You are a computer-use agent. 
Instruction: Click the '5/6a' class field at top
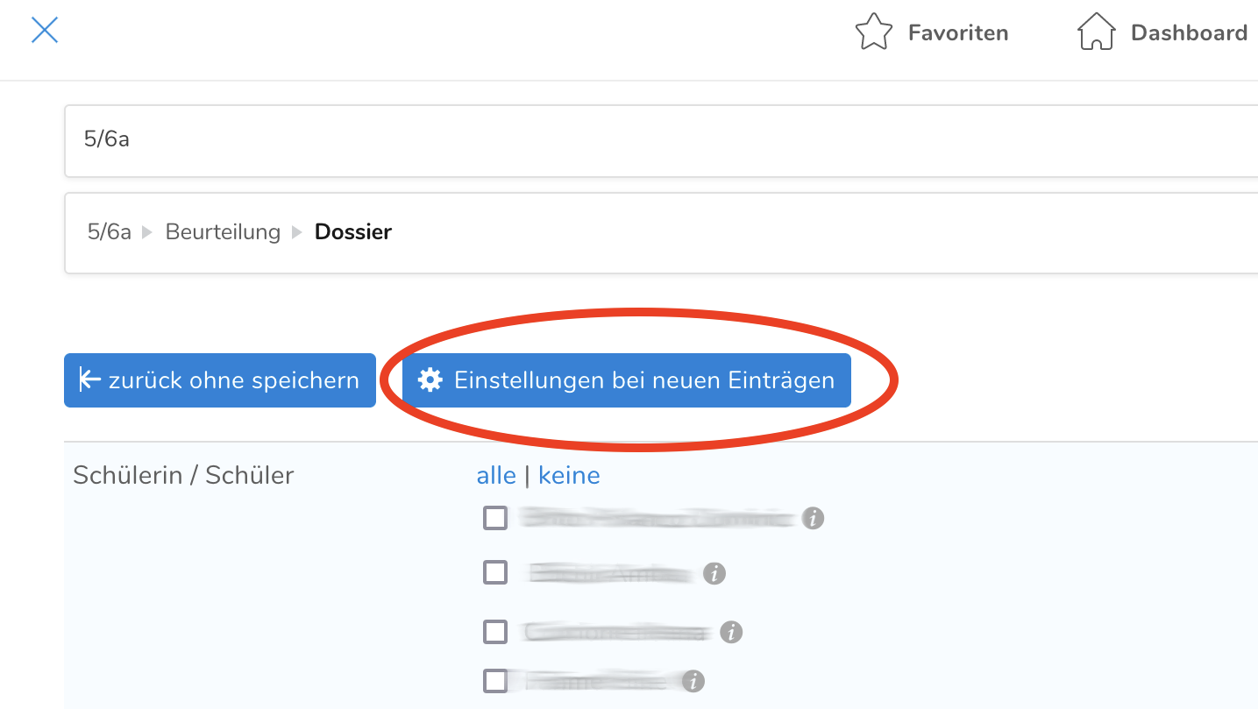click(657, 140)
